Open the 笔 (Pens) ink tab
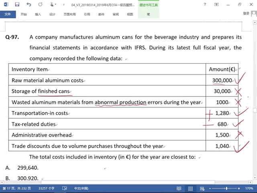 (149, 14)
